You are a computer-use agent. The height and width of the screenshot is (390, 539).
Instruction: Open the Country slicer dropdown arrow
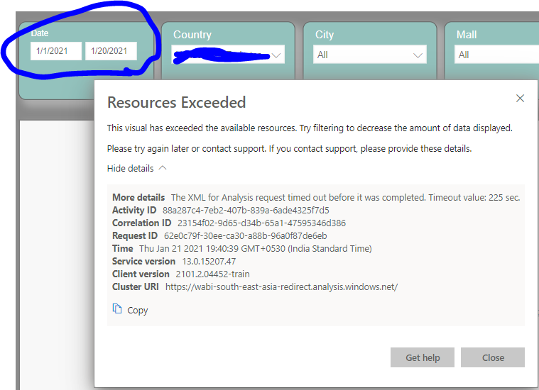click(x=276, y=55)
